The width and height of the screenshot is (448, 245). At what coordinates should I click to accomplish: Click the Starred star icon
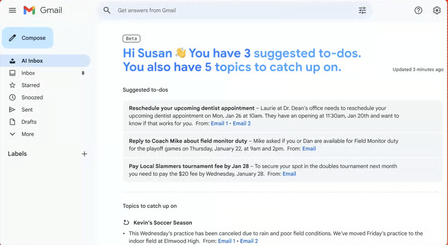(12, 85)
